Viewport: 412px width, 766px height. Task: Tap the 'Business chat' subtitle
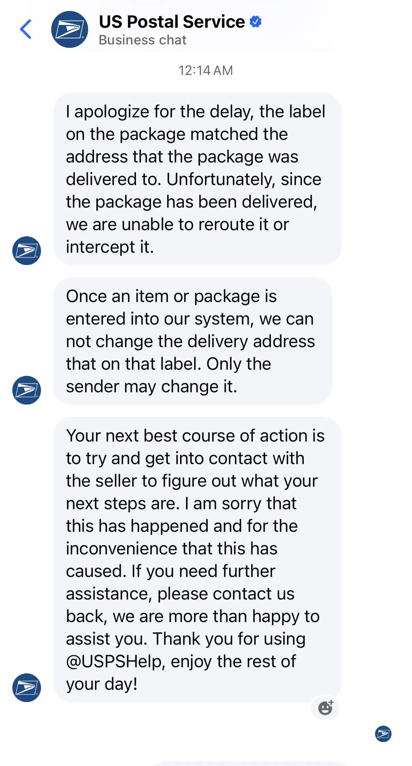(x=142, y=40)
